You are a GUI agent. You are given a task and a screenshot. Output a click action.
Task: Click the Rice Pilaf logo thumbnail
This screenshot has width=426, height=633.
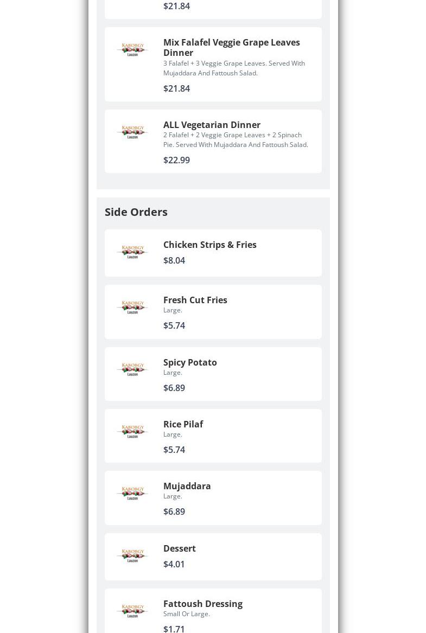pyautogui.click(x=132, y=432)
